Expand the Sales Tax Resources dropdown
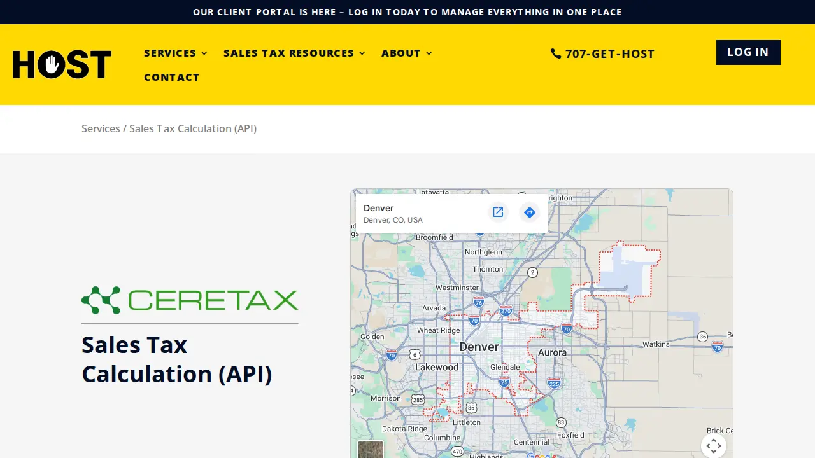Screen dimensions: 815x458 [x=295, y=53]
